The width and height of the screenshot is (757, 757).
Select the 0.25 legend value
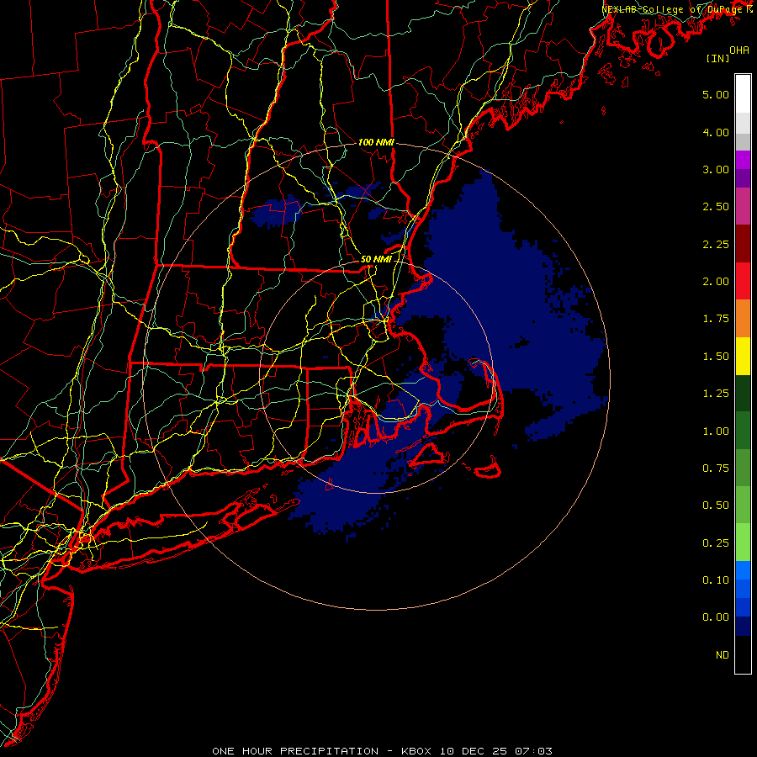pos(716,543)
